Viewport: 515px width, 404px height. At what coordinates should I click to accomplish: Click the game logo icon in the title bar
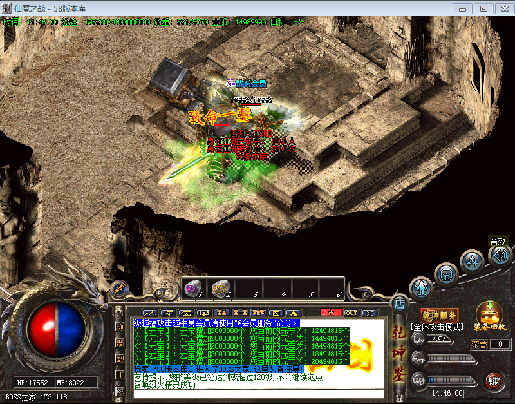pos(6,8)
